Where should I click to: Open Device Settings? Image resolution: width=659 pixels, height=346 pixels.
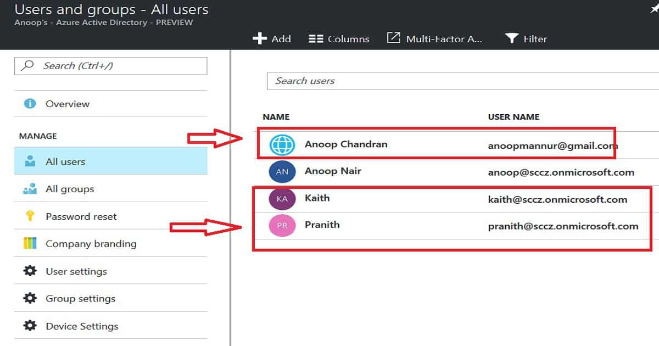click(111, 326)
